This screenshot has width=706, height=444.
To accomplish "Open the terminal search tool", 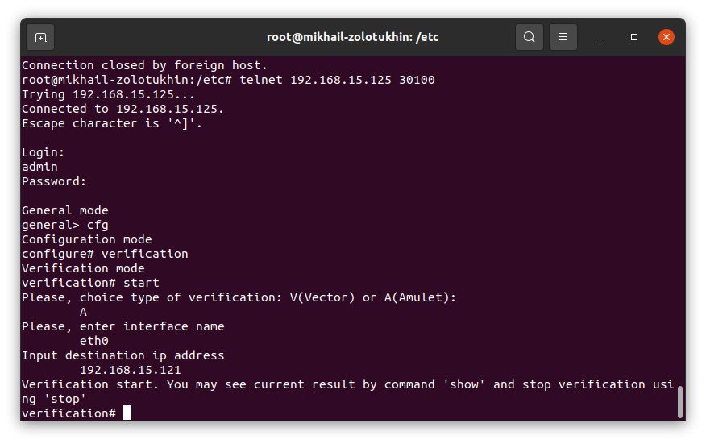I will tap(529, 37).
